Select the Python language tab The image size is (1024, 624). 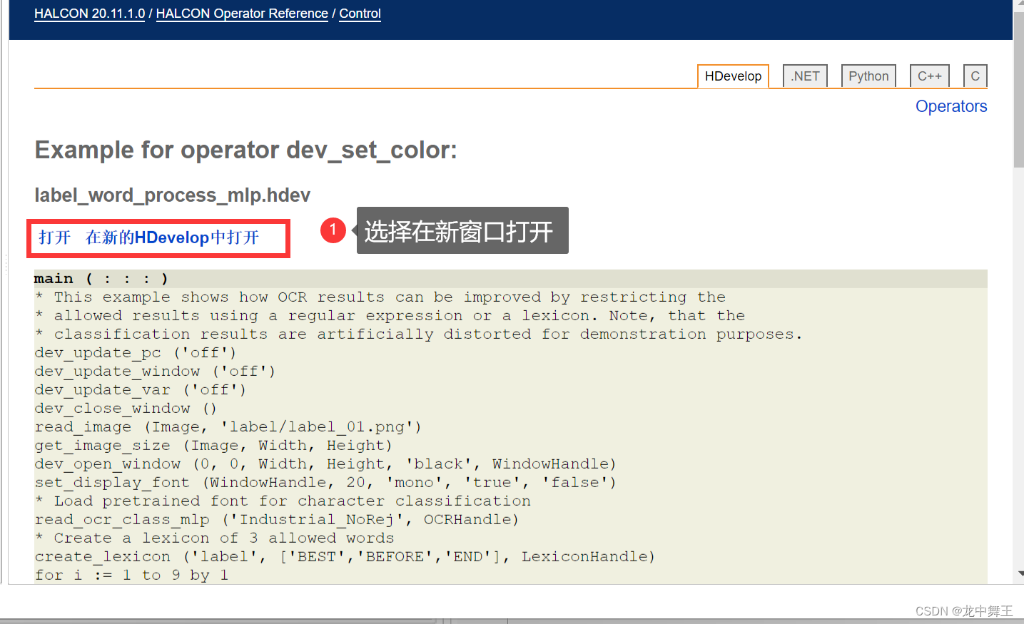(868, 76)
